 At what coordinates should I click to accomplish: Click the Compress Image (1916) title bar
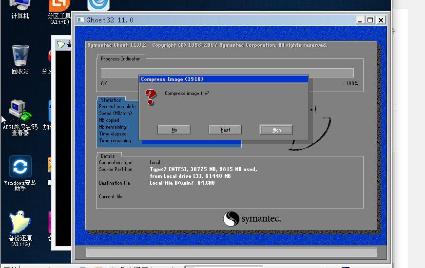point(223,79)
